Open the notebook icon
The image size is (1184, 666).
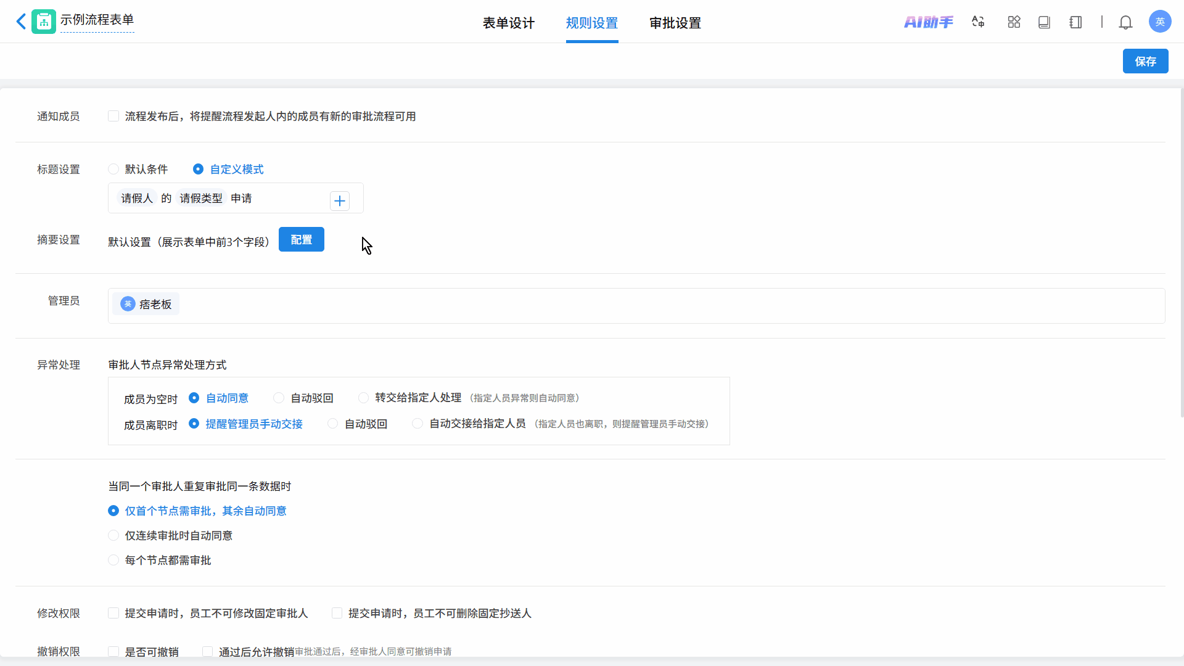1075,22
